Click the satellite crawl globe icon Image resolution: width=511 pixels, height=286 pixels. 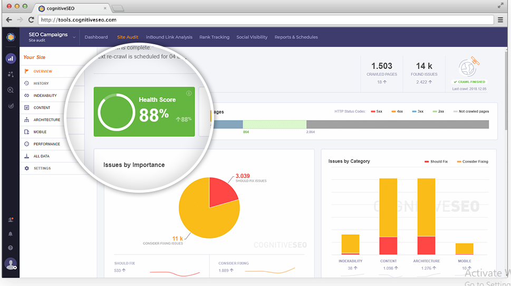click(x=469, y=67)
